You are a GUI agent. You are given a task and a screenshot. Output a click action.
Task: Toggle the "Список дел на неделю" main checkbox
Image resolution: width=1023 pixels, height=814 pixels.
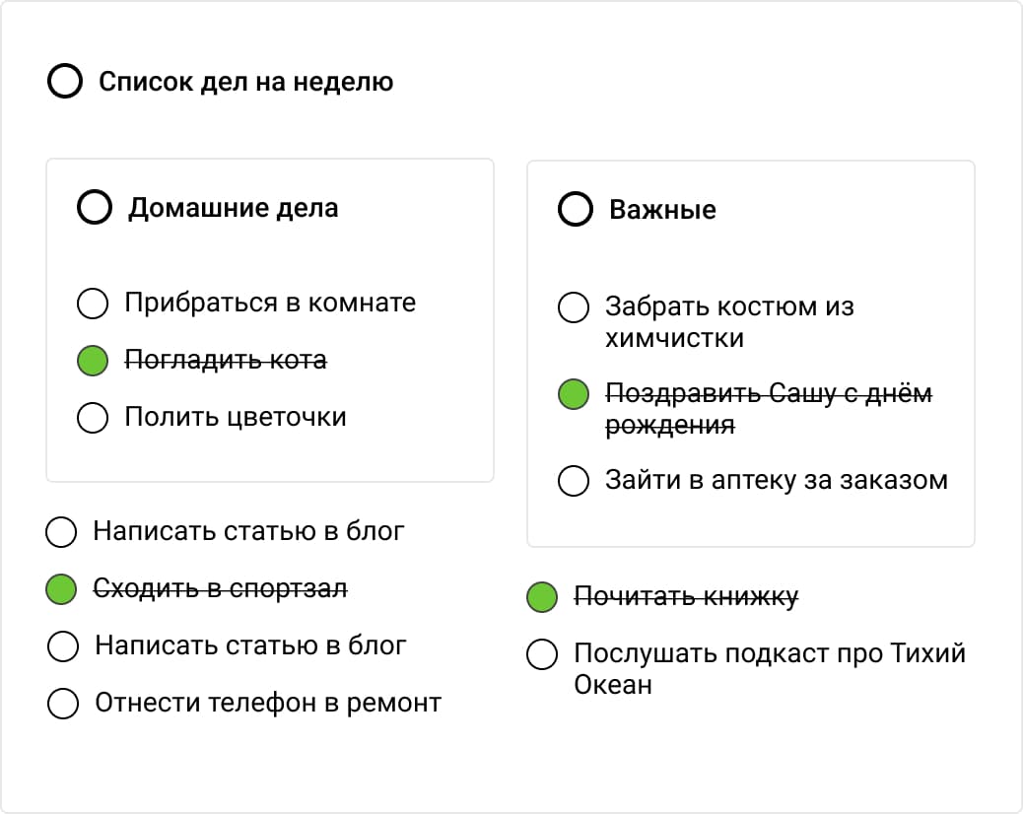click(65, 81)
